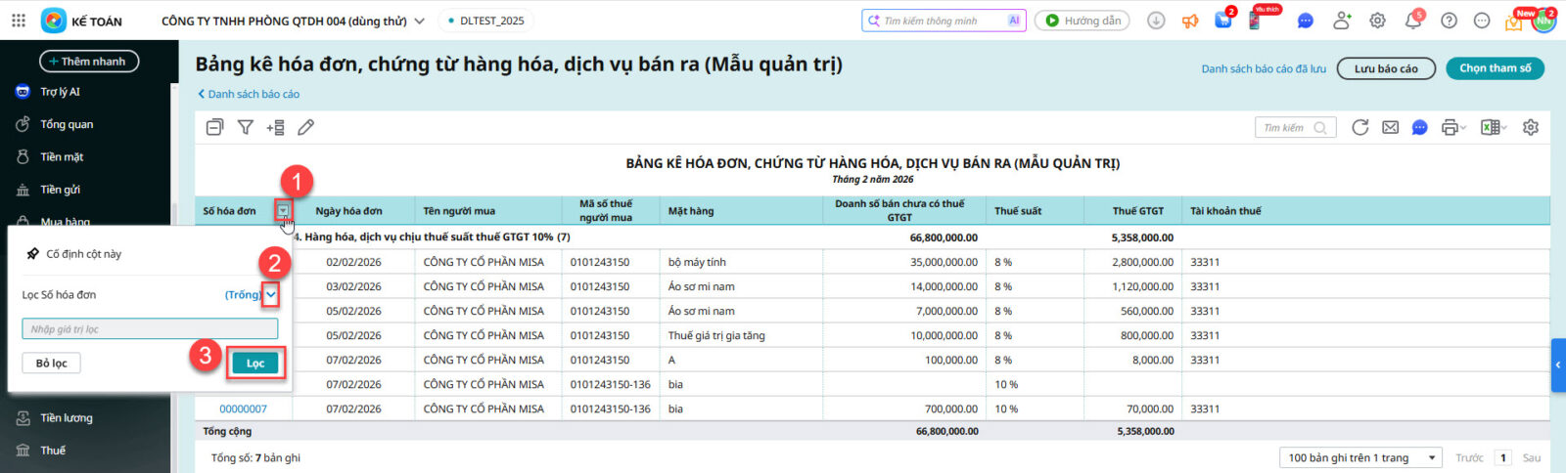Expand the '(Trống)' filter condition dropdown
Image resolution: width=1566 pixels, height=473 pixels.
tap(271, 294)
